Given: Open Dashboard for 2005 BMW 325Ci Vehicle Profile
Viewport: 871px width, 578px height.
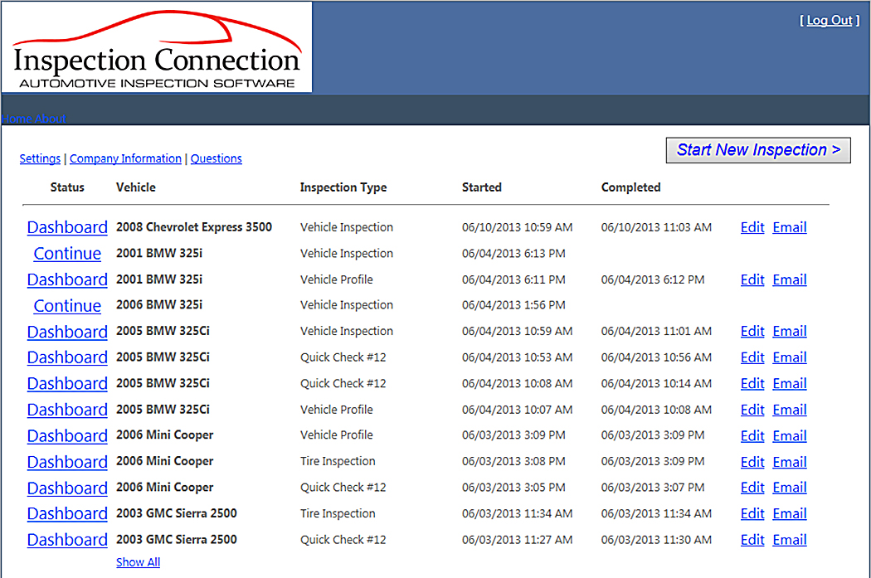Looking at the screenshot, I should point(67,410).
